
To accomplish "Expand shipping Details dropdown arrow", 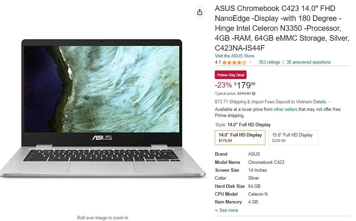I will [330, 102].
